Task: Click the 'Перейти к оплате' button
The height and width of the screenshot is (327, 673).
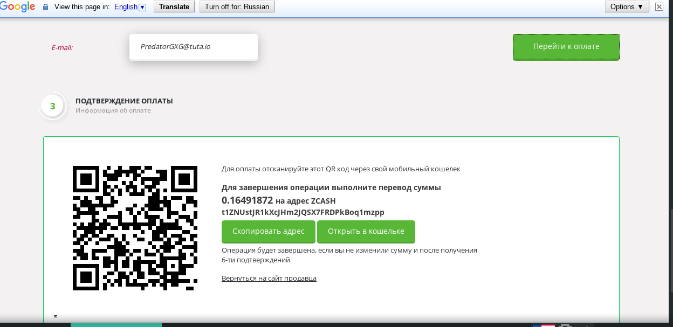Action: (566, 47)
